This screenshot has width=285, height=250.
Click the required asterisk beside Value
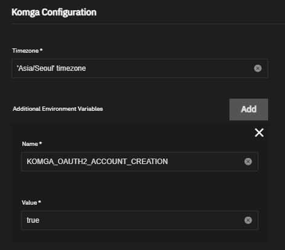click(x=40, y=202)
